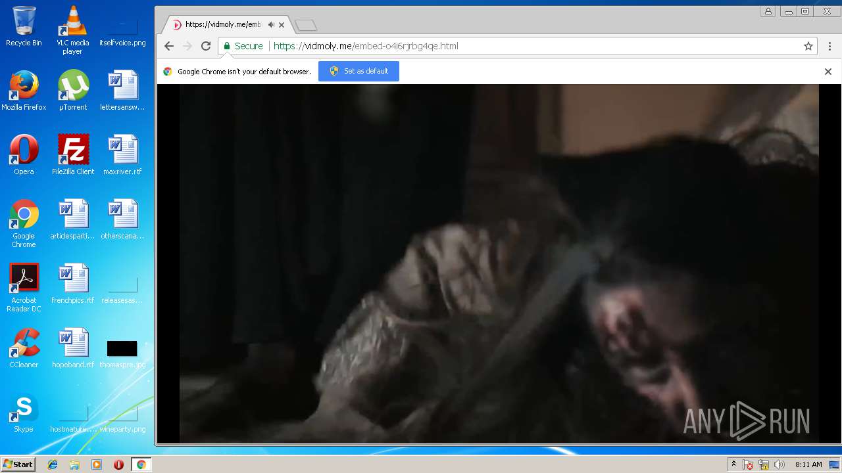Select the articlesparti document icon
This screenshot has height=473, width=842.
click(73, 219)
